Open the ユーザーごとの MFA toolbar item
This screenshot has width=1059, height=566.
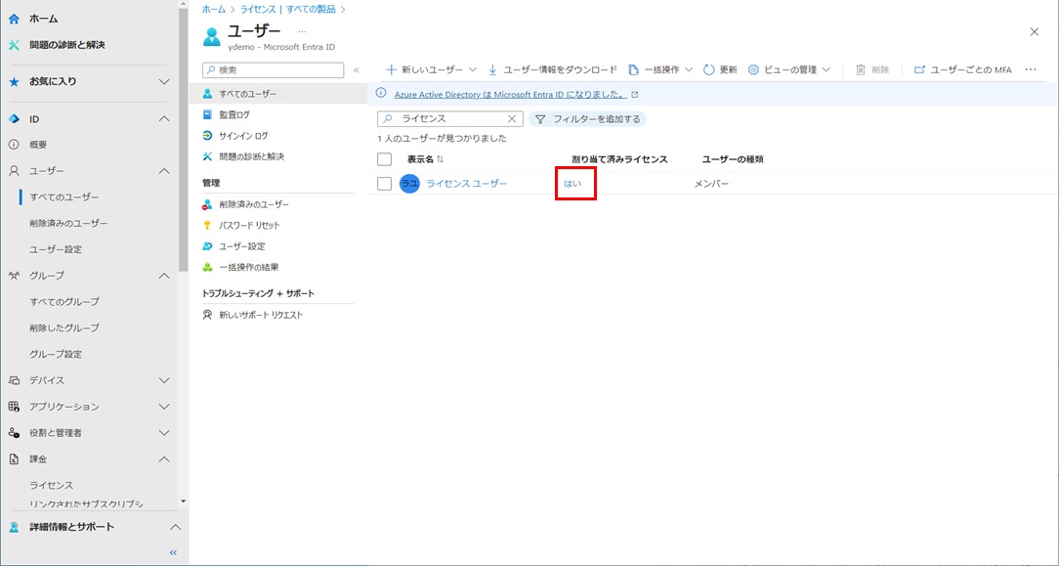click(962, 70)
